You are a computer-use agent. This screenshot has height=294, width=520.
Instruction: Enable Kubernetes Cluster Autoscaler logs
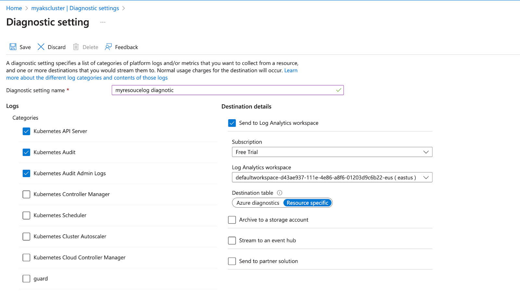pos(26,236)
